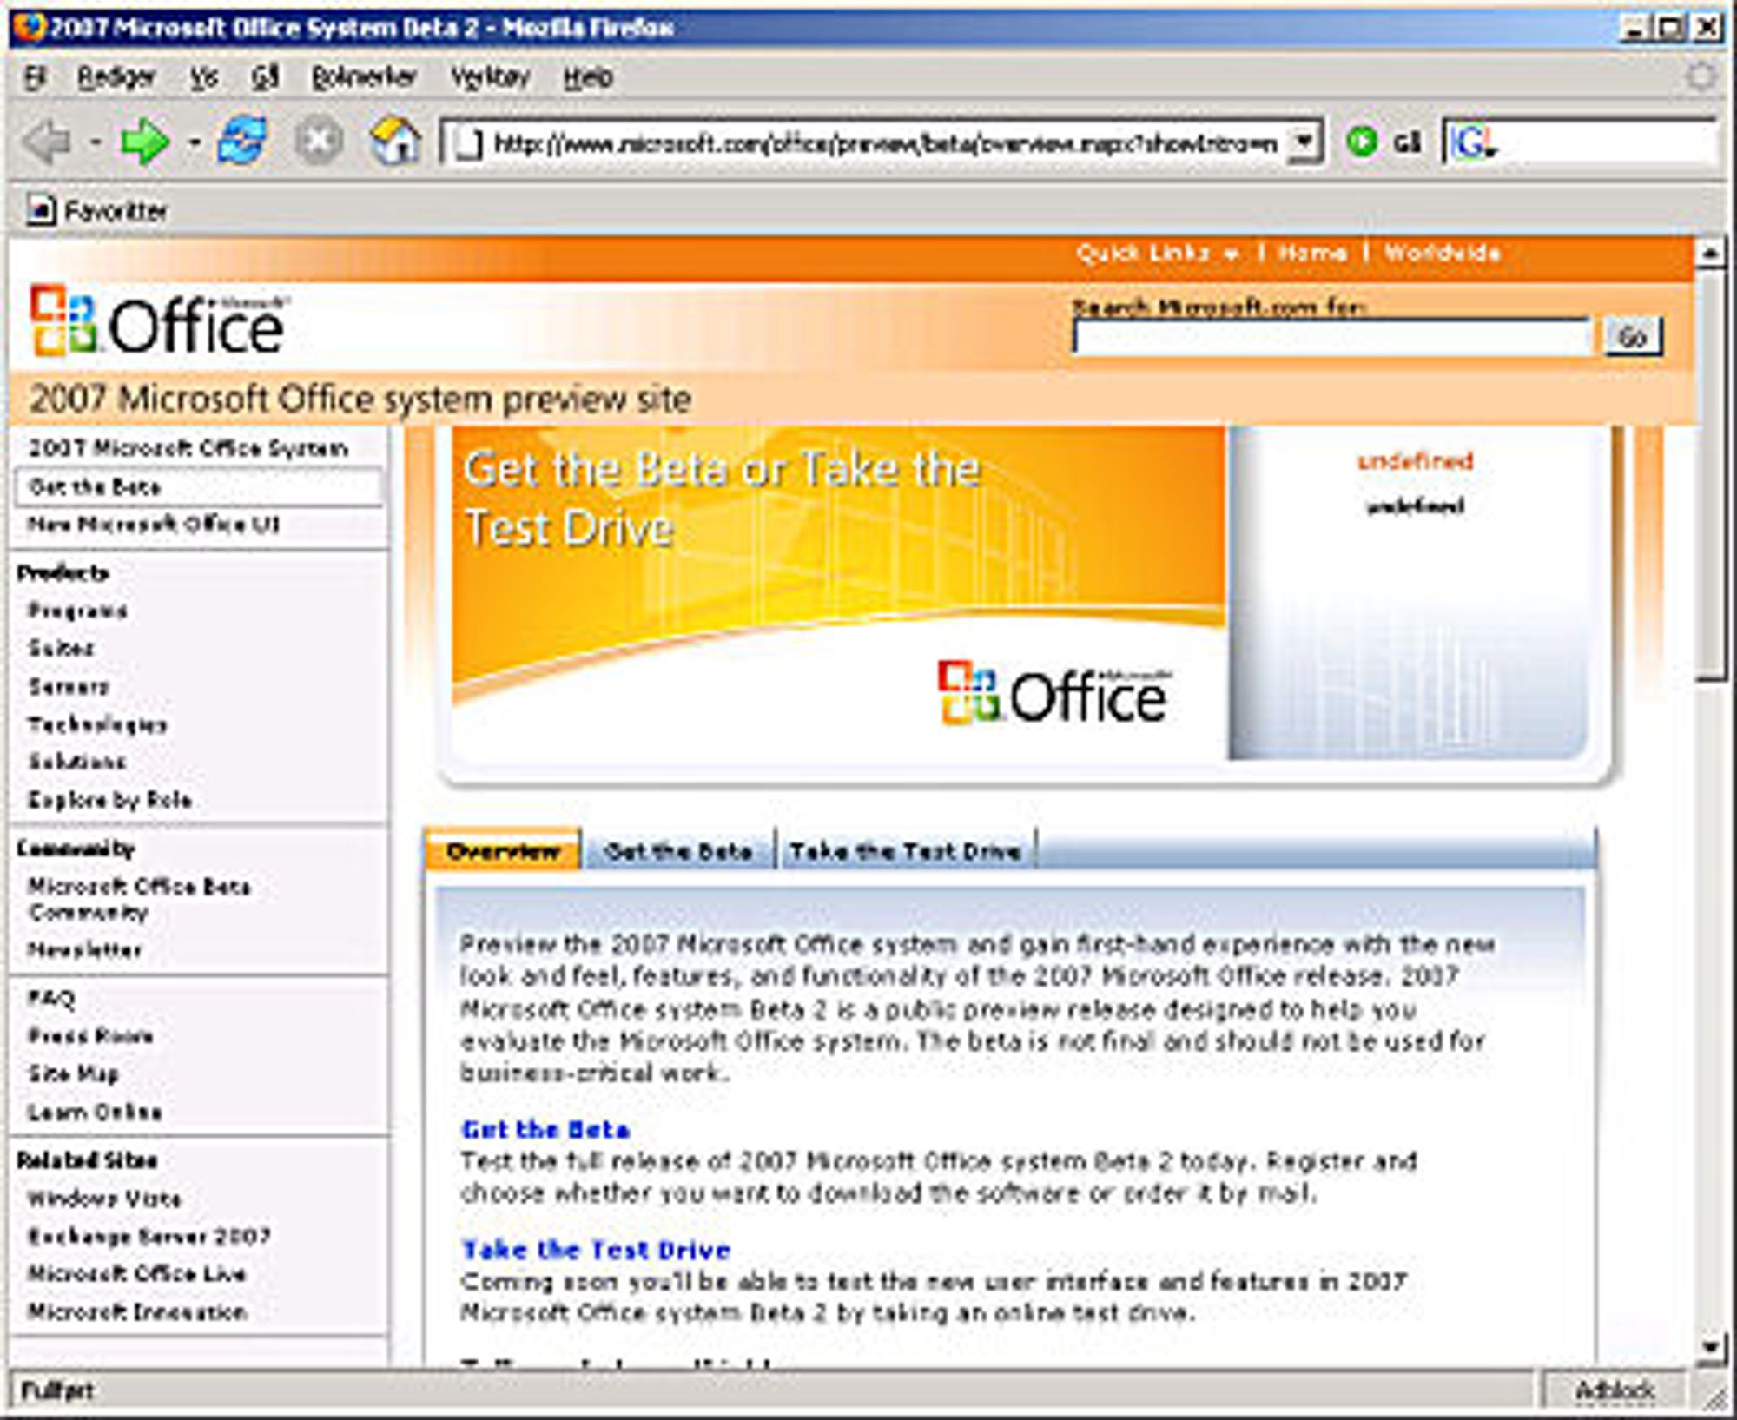The width and height of the screenshot is (1737, 1420).
Task: Click the Back navigation arrow
Action: click(x=48, y=141)
